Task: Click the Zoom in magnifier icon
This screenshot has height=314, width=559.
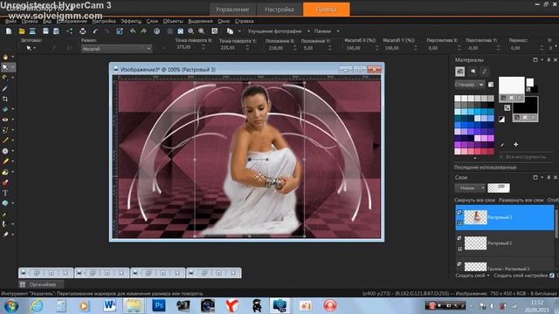Action: [x=202, y=31]
